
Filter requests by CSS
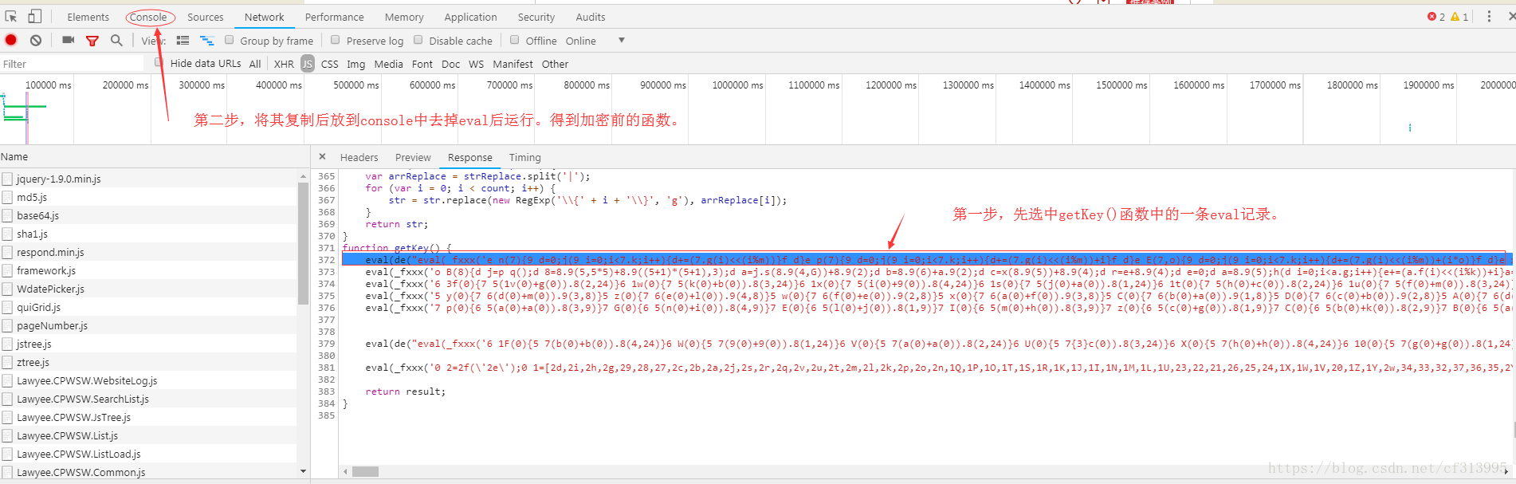pyautogui.click(x=330, y=64)
